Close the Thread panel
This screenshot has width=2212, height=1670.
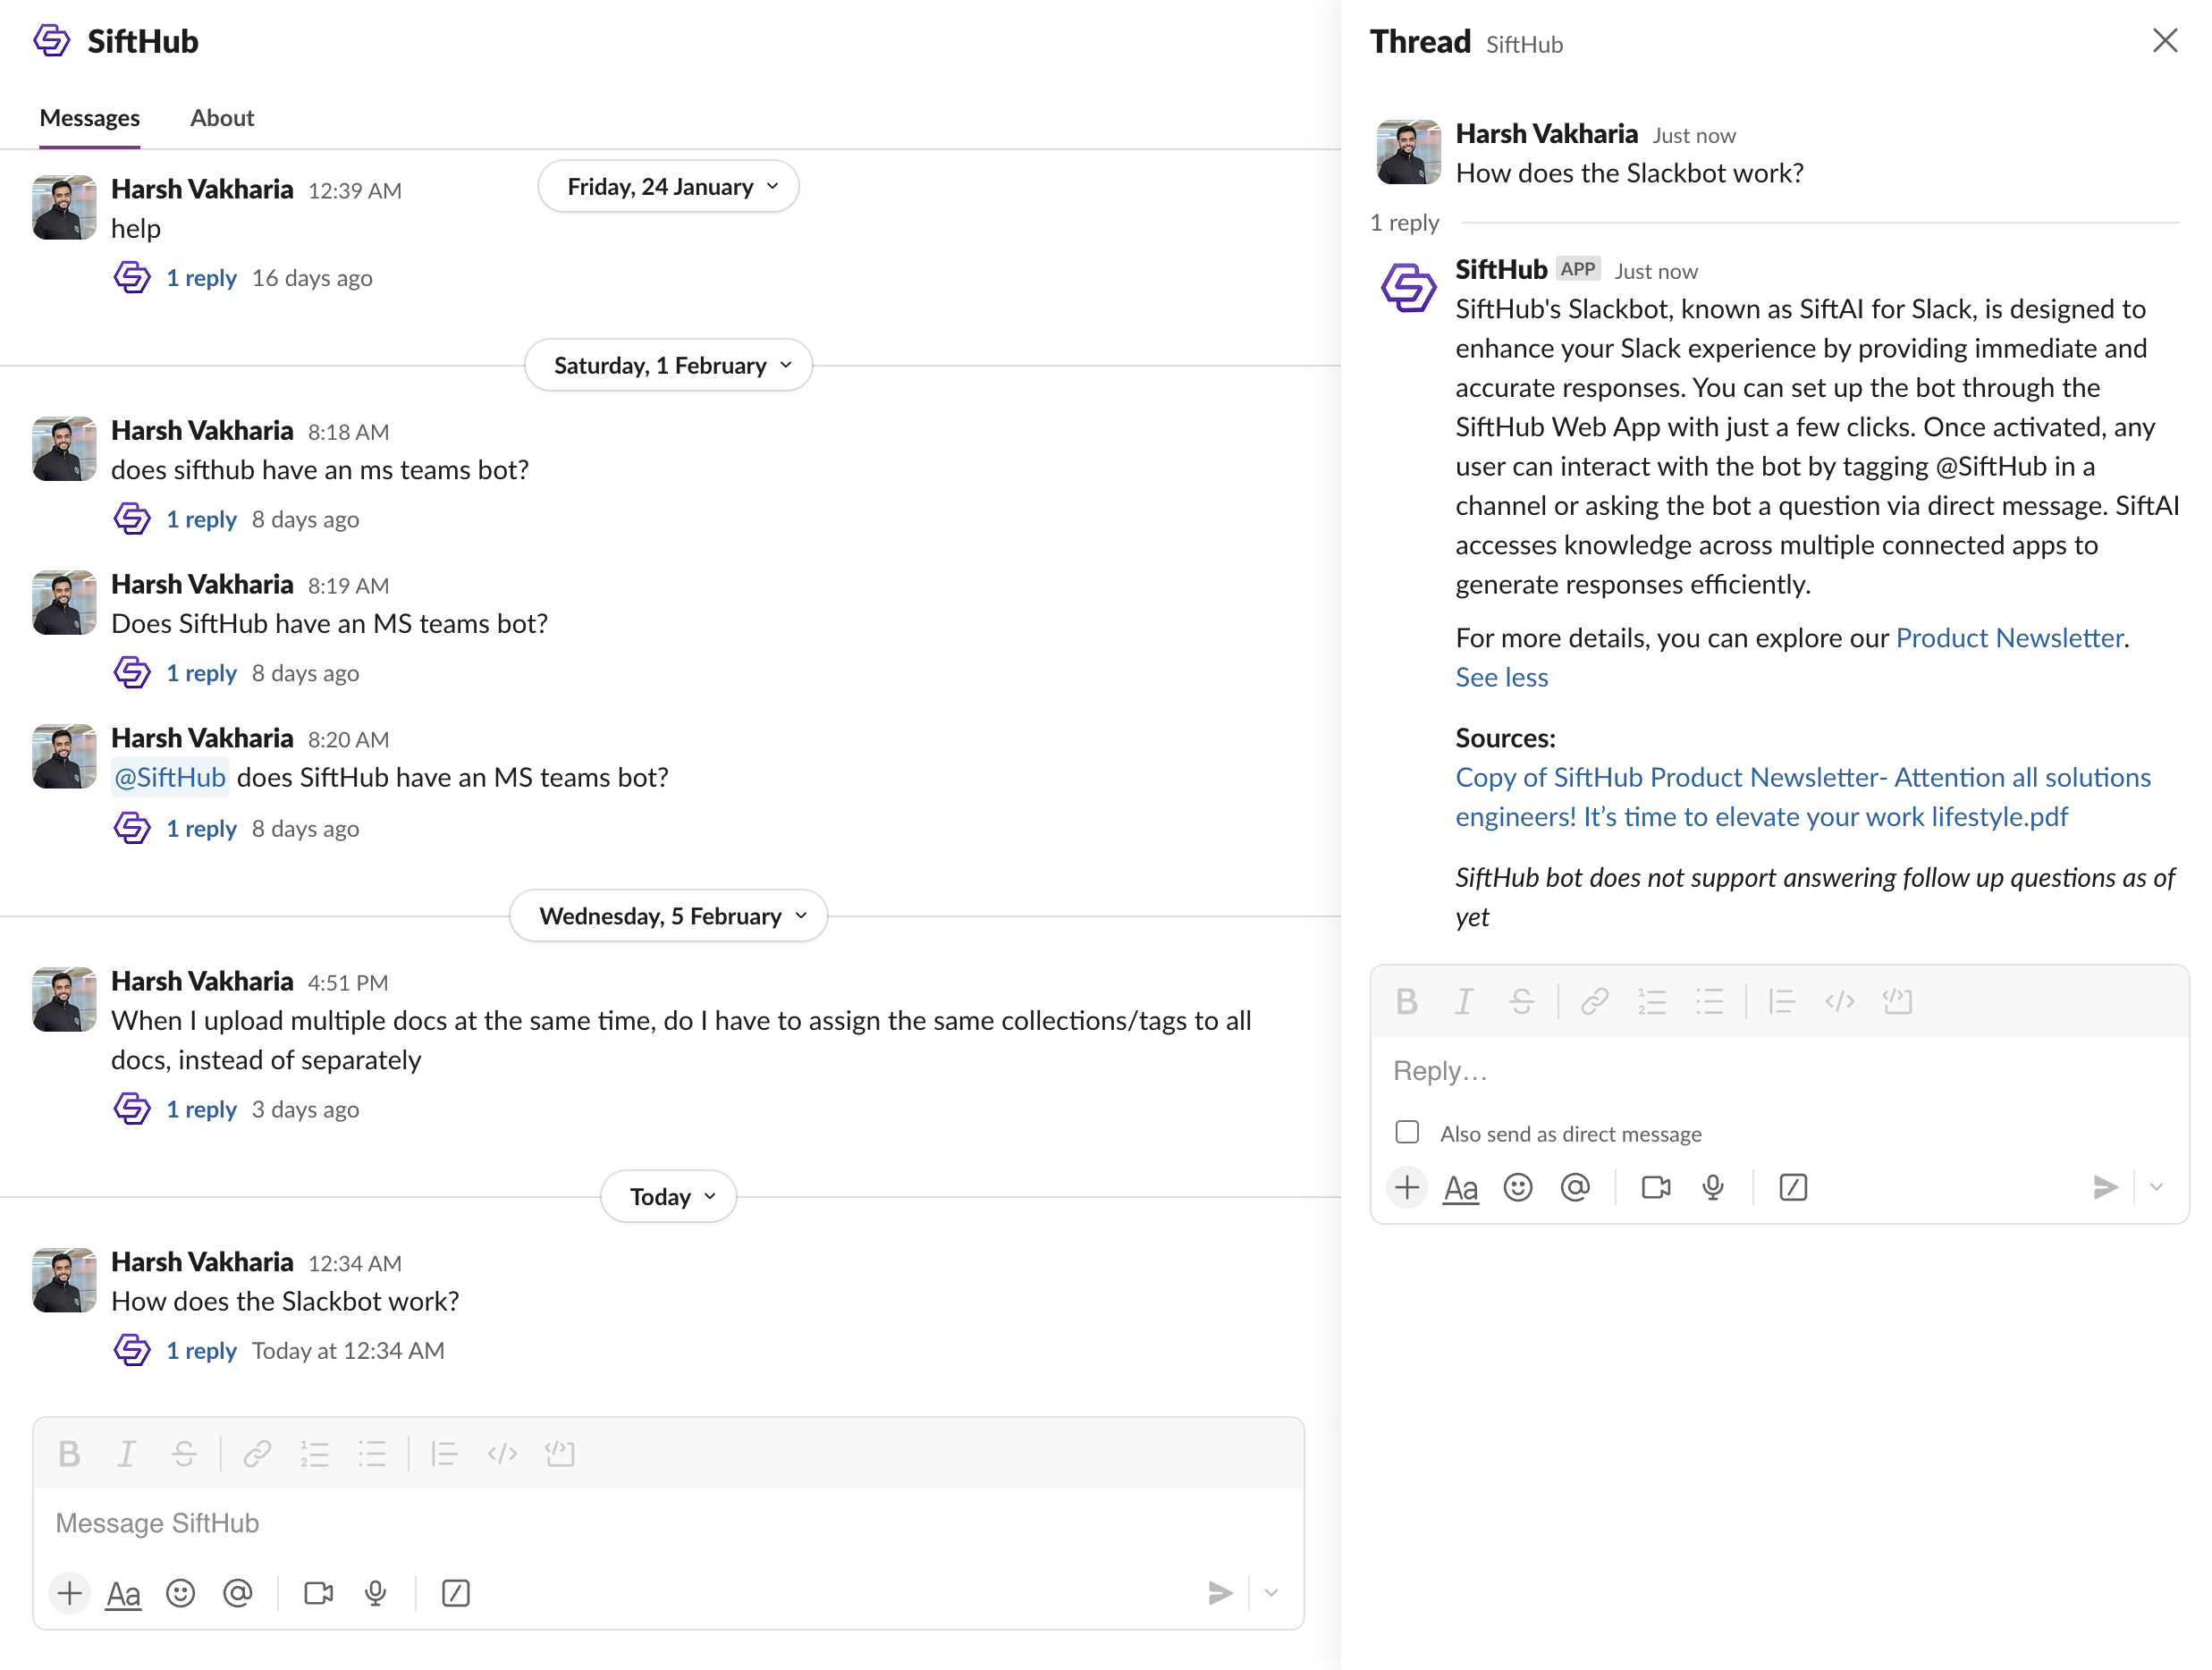[x=2165, y=41]
